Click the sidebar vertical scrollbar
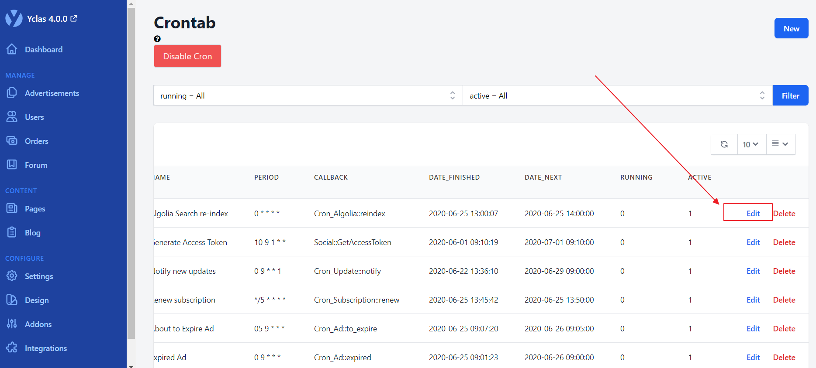816x368 pixels. (x=131, y=174)
